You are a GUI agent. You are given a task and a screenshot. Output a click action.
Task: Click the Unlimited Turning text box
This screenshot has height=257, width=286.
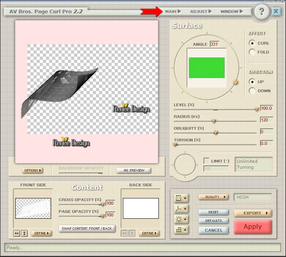click(x=254, y=164)
